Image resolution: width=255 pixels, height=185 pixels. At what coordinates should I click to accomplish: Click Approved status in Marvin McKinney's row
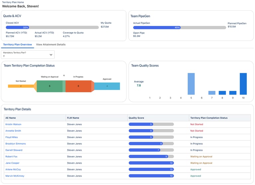pyautogui.click(x=196, y=176)
